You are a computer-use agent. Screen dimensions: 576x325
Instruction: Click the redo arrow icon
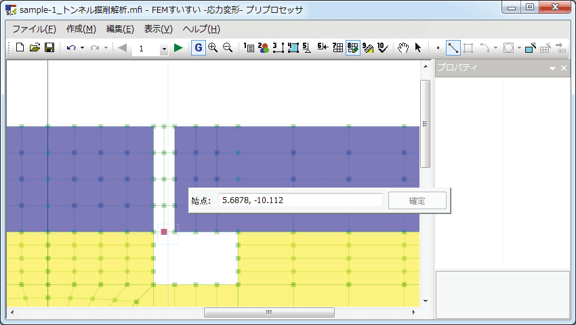coord(95,48)
